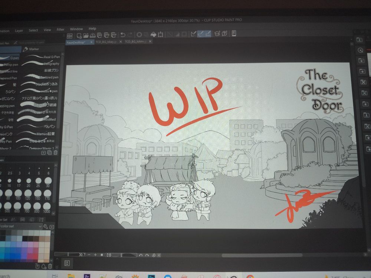Open the Help menu
371x278 pixels.
92,29
